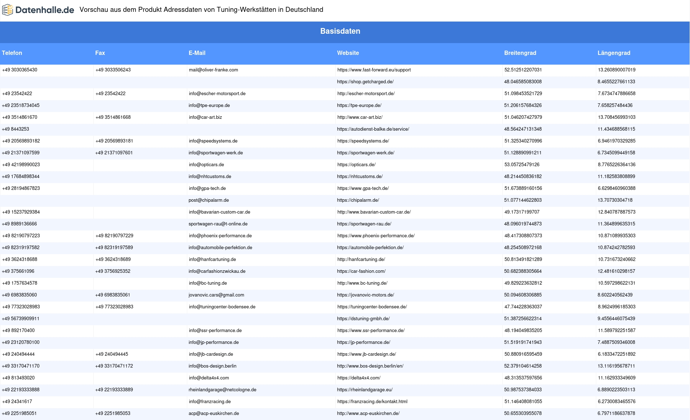The height and width of the screenshot is (420, 690).
Task: Open https://rheinlandgarage.eu/ cell
Action: click(365, 390)
